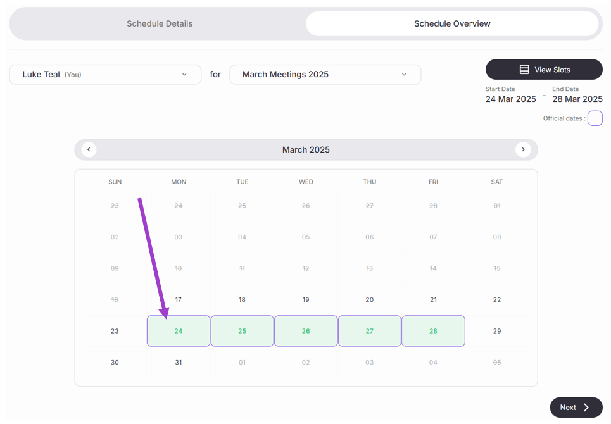Select highlighted Tuesday March 25

tap(242, 331)
